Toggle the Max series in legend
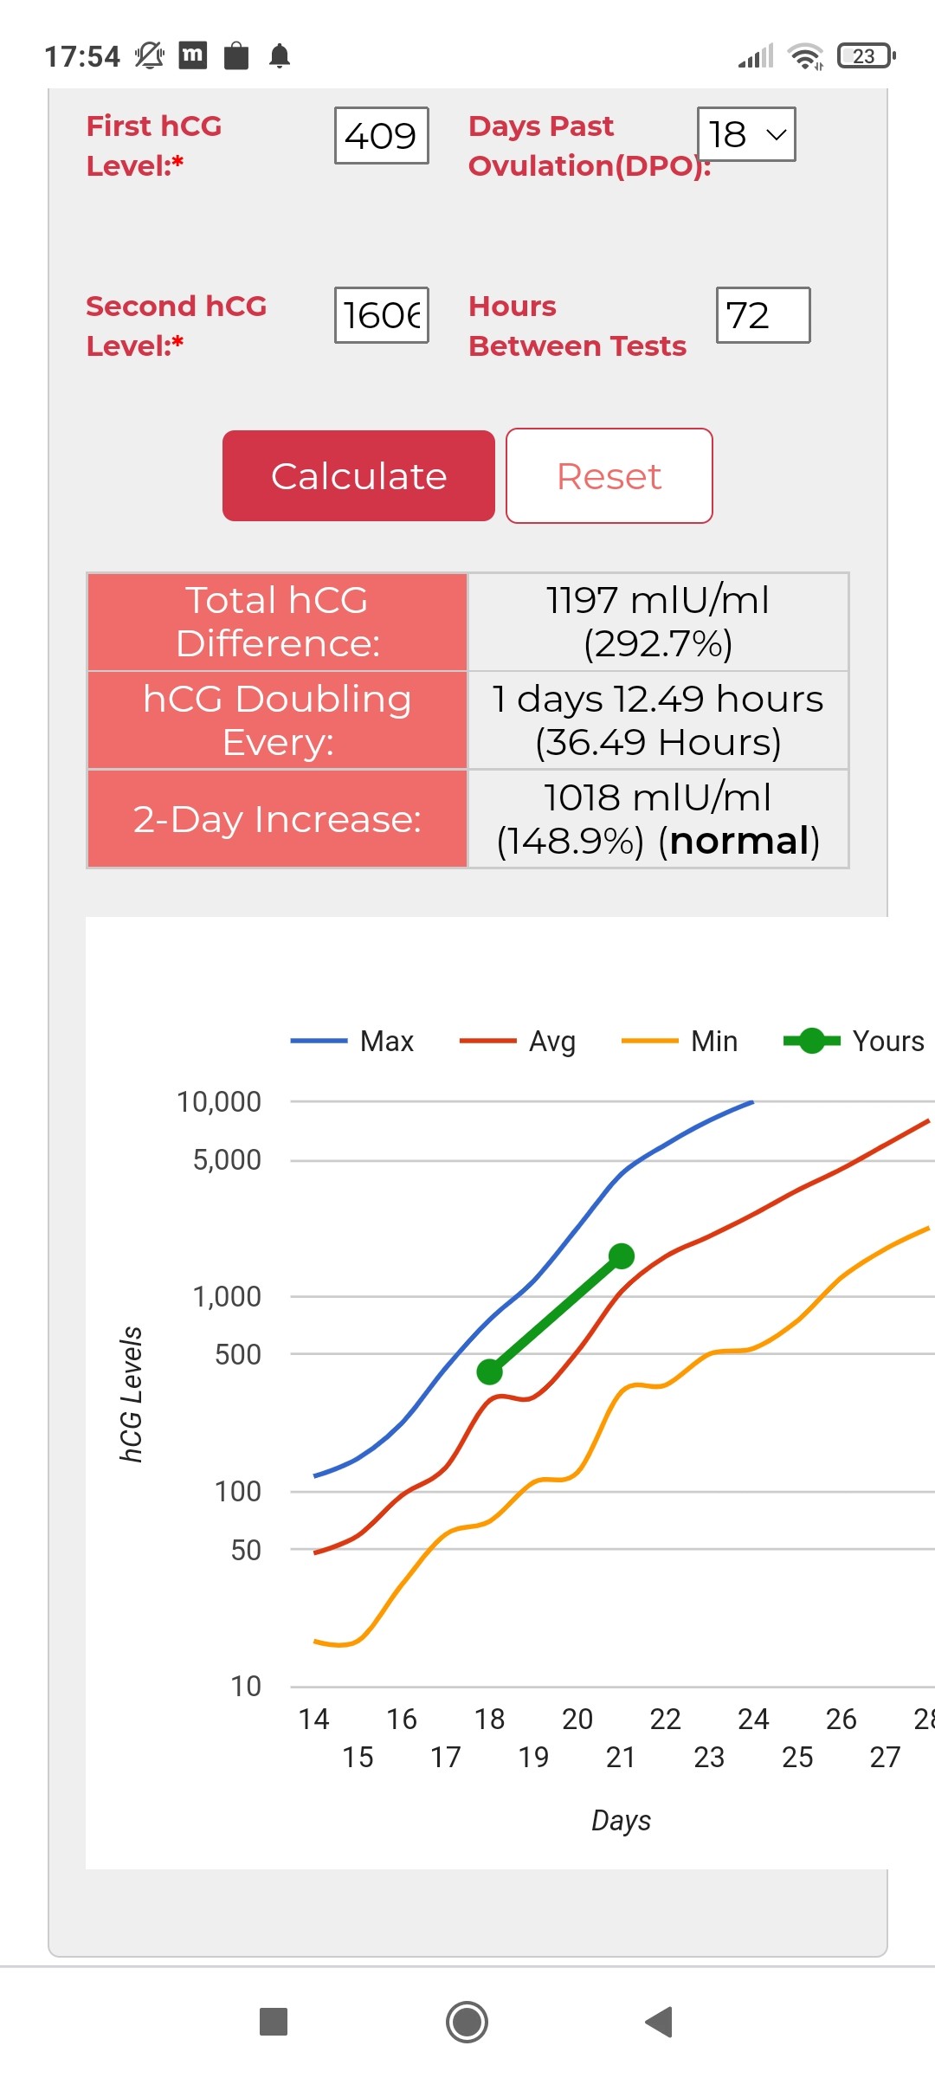 tap(353, 1041)
